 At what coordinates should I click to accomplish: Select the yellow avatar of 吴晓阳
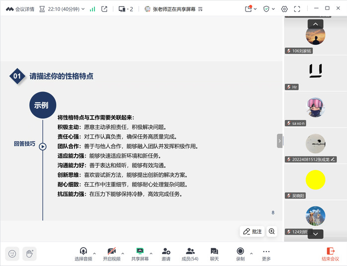[315, 179]
